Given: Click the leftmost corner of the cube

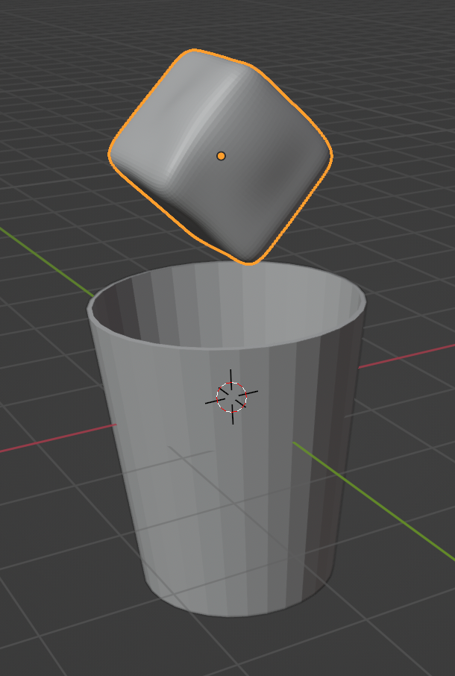Looking at the screenshot, I should [x=113, y=154].
